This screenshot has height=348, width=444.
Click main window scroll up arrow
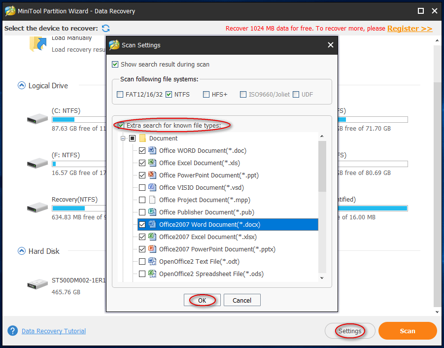(x=437, y=41)
